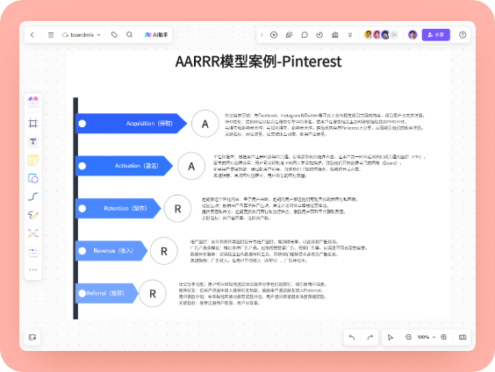Select the Referral (推荐) arrow label
The height and width of the screenshot is (372, 495).
[105, 293]
